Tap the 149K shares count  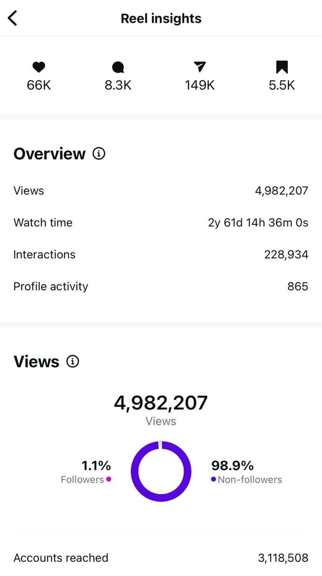[x=199, y=85]
